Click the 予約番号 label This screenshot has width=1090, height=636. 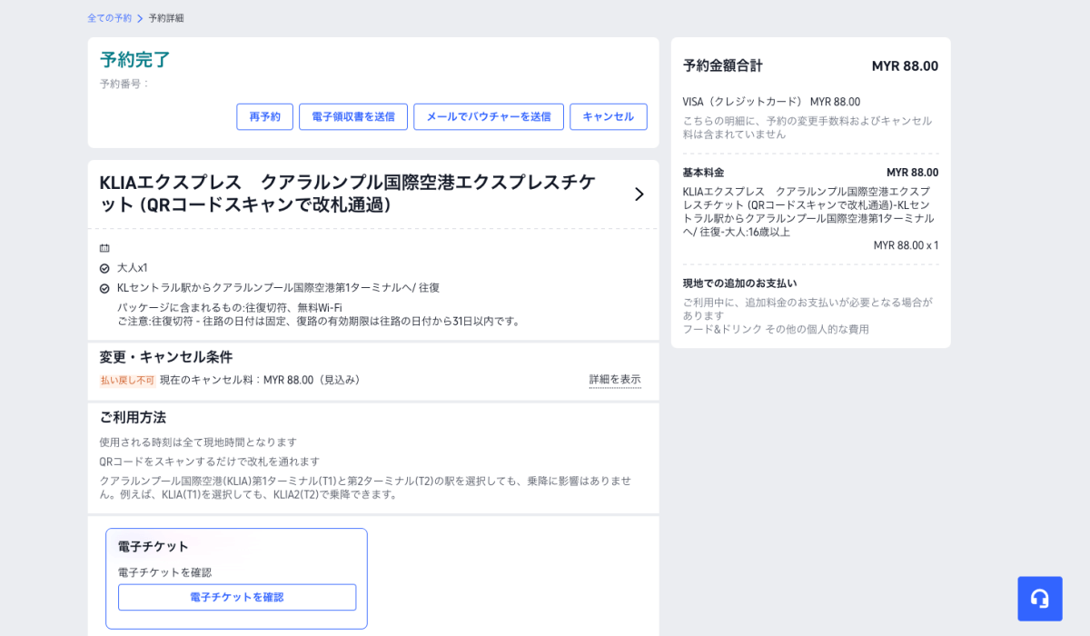coord(124,84)
